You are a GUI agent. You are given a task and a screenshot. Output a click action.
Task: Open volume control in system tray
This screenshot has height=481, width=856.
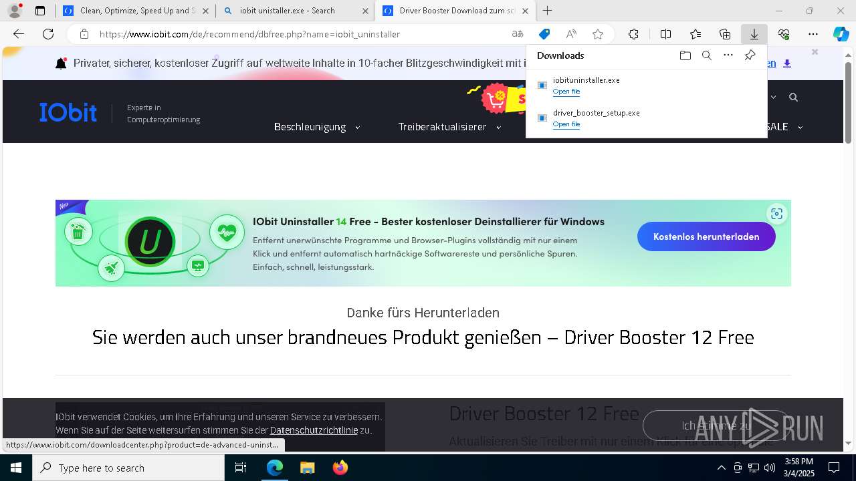click(x=770, y=468)
